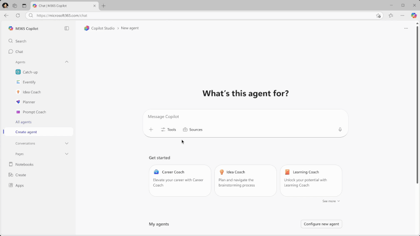420x236 pixels.
Task: Collapse the sidebar with the panel icon
Action: point(67,28)
